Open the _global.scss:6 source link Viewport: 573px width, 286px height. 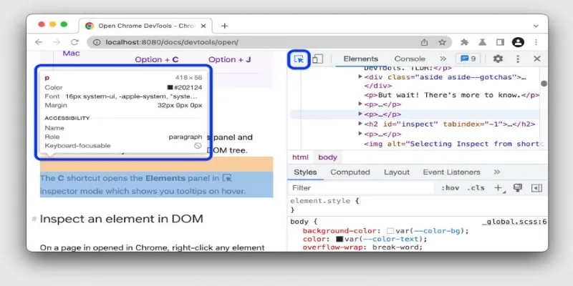point(514,222)
